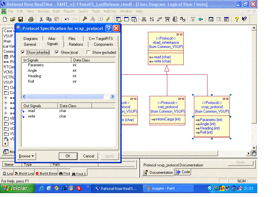Toggle the Show local checkbox
The width and height of the screenshot is (276, 197).
click(57, 52)
